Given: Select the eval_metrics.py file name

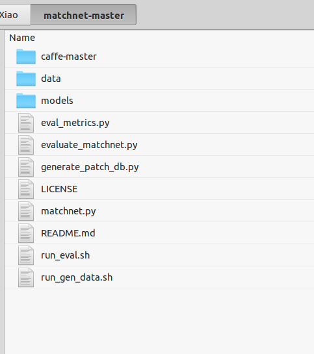Looking at the screenshot, I should [x=75, y=123].
